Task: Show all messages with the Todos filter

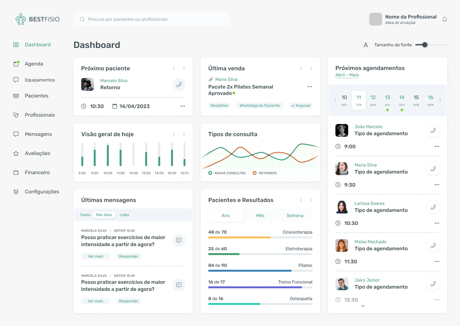Action: [x=85, y=215]
